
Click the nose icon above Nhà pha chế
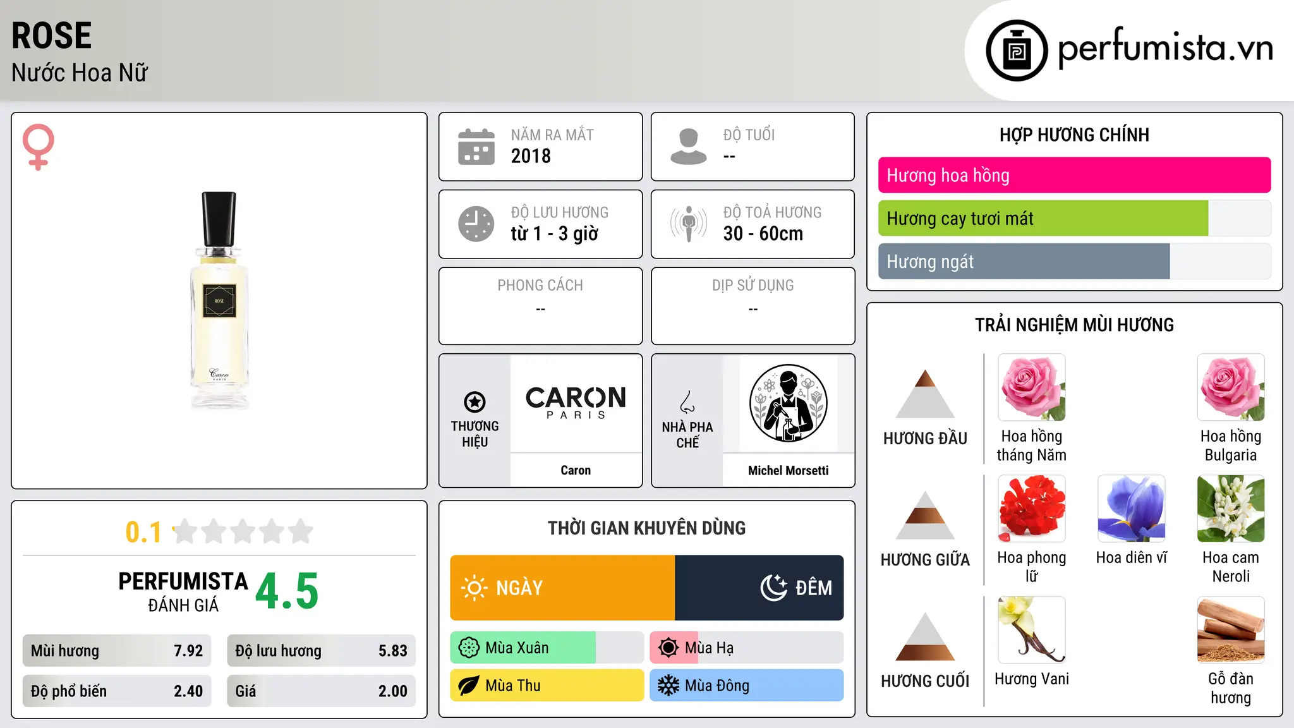click(x=687, y=401)
